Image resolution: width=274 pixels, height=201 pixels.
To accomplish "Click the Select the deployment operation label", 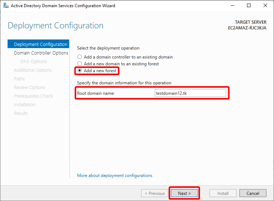I will pos(108,48).
